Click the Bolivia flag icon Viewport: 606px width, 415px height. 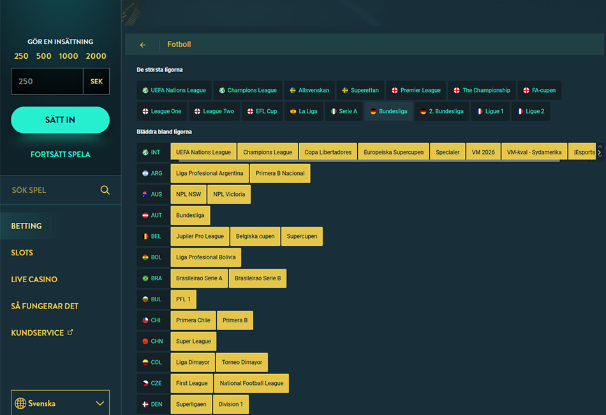(x=145, y=257)
